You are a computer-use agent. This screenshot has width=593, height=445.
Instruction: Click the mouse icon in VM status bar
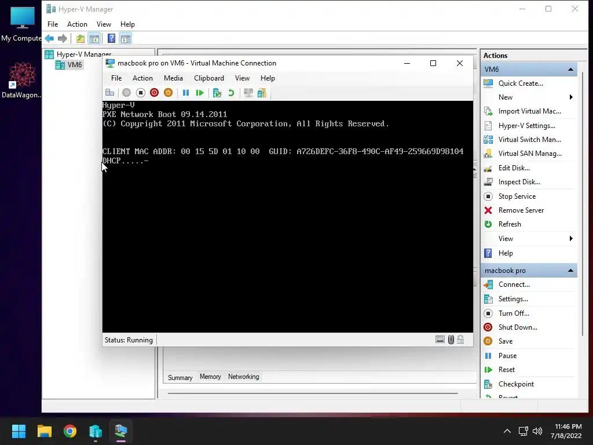pos(451,340)
